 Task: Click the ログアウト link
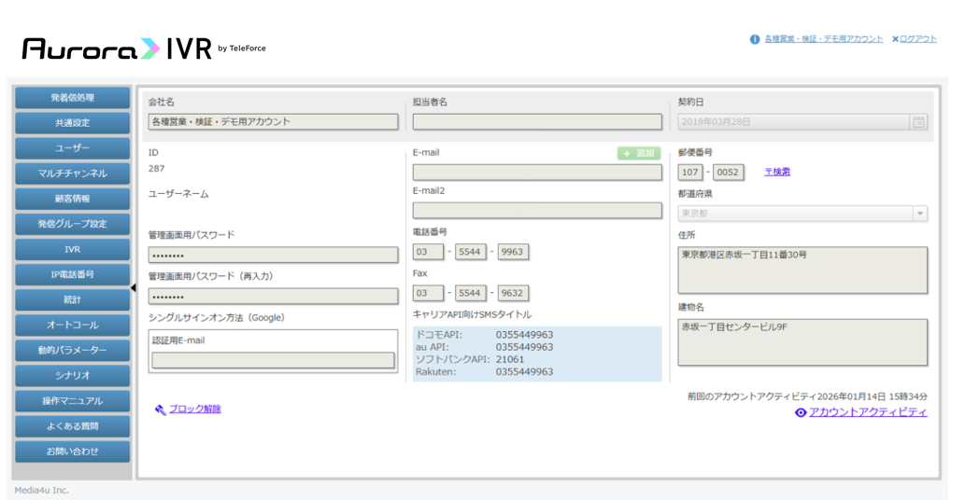(917, 38)
